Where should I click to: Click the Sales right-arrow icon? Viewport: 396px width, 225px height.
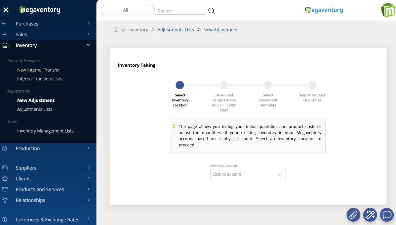4,34
